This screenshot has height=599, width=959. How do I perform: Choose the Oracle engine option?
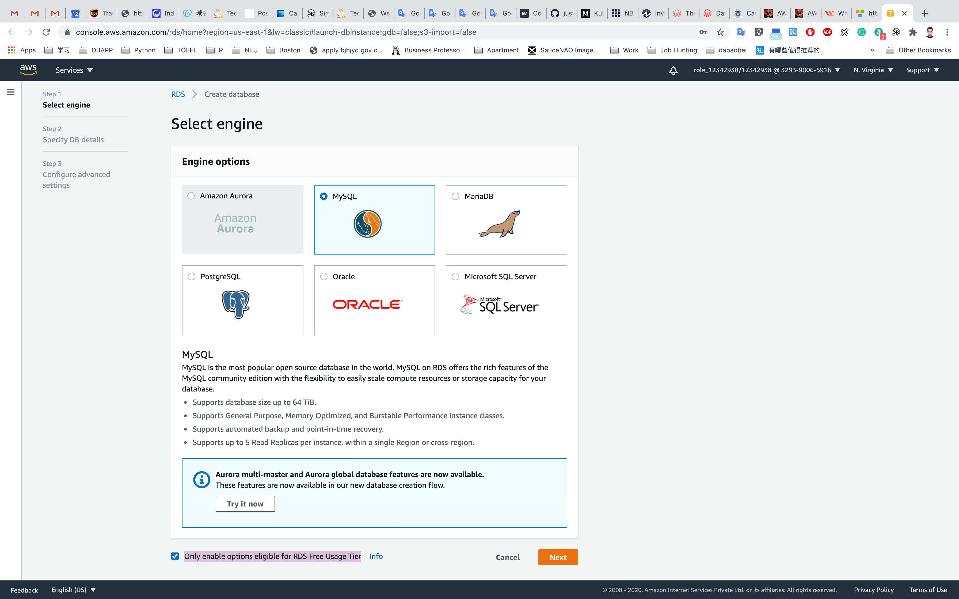[324, 277]
